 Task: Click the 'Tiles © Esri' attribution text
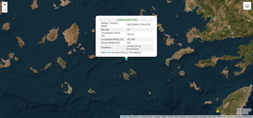coord(134,117)
